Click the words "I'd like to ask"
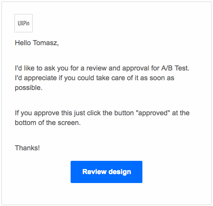 [35, 68]
